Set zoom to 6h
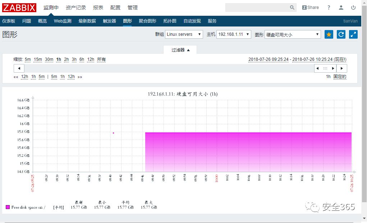 (x=82, y=59)
